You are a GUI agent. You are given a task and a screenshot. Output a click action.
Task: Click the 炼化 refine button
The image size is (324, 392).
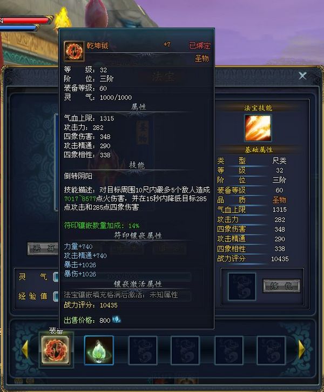281,286
